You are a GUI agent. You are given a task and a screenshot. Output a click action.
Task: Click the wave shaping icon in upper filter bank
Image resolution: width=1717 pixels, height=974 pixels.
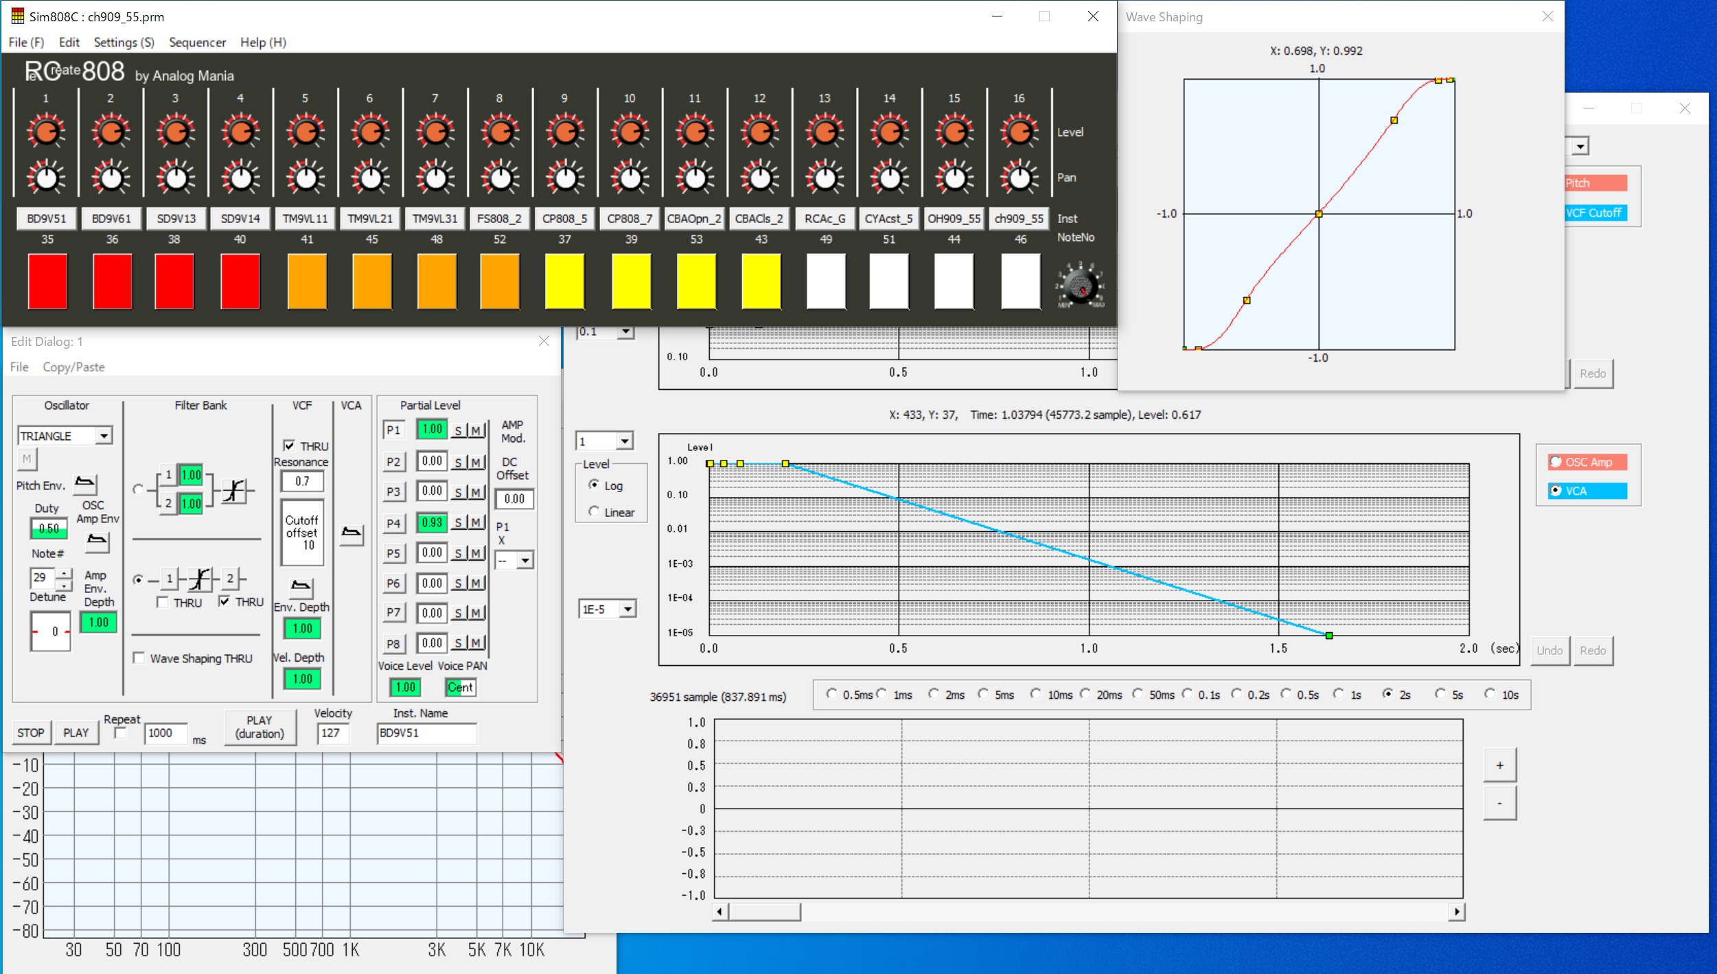pyautogui.click(x=234, y=490)
